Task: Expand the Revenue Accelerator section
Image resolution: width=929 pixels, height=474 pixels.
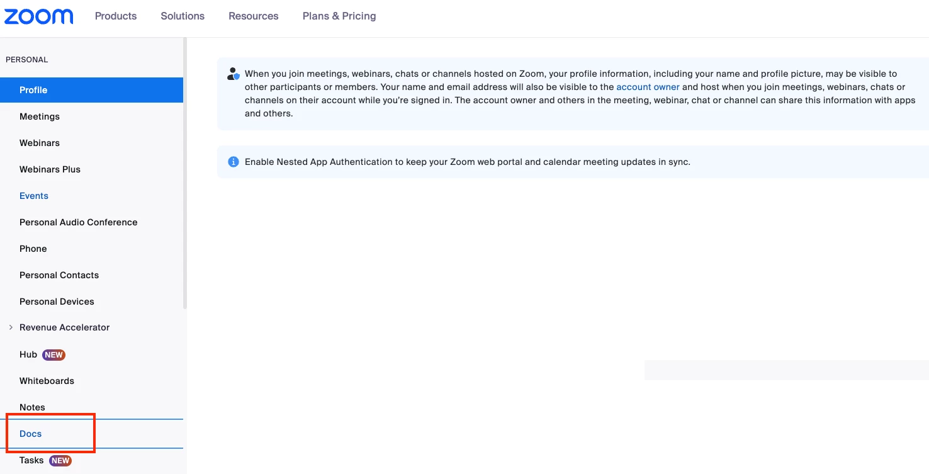Action: click(x=11, y=327)
